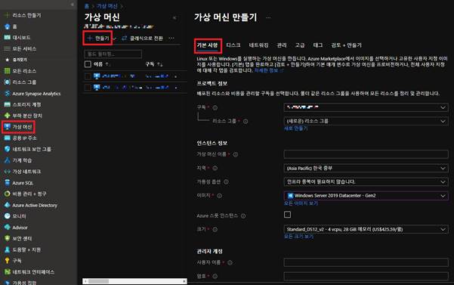Open the 가용성 옵션 dropdown

[366, 182]
